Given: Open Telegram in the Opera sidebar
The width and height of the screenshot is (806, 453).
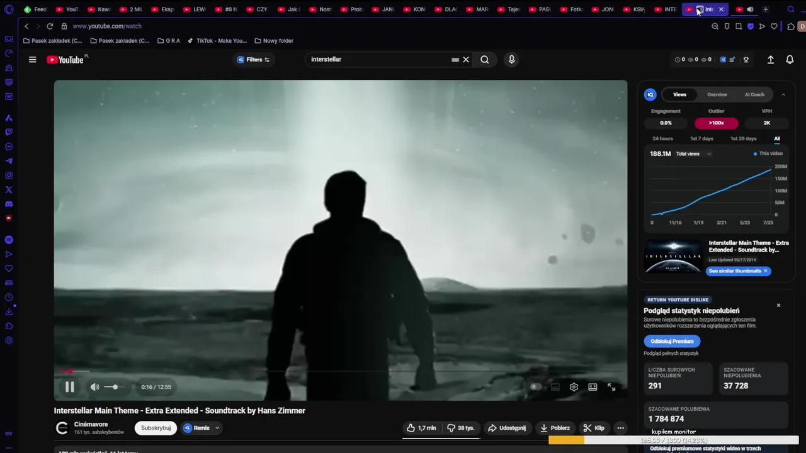Looking at the screenshot, I should coord(9,161).
